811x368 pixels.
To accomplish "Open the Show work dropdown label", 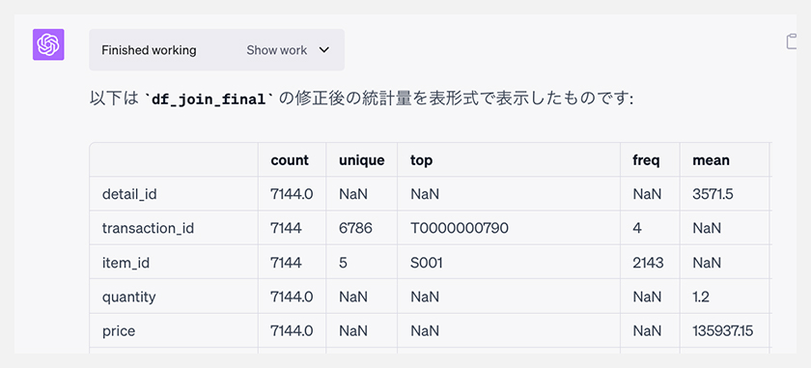I will tap(277, 50).
